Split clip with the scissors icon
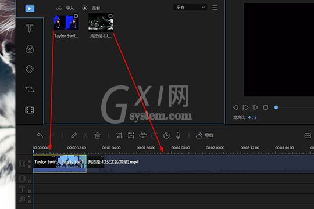 85,135
